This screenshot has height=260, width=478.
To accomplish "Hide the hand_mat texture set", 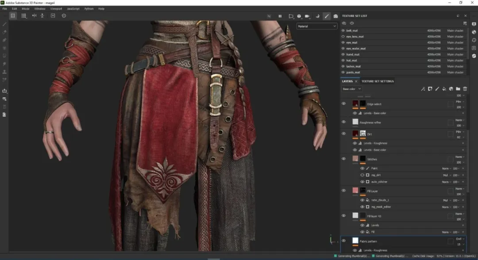I will click(343, 54).
